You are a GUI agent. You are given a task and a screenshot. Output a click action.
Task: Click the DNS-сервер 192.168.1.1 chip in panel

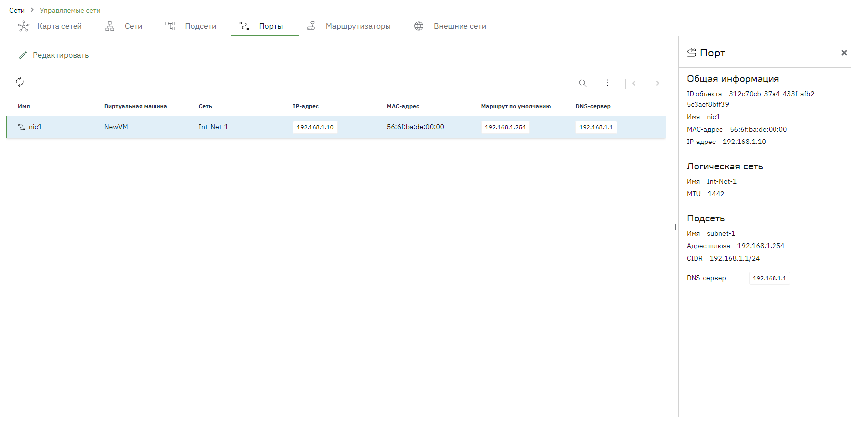770,278
